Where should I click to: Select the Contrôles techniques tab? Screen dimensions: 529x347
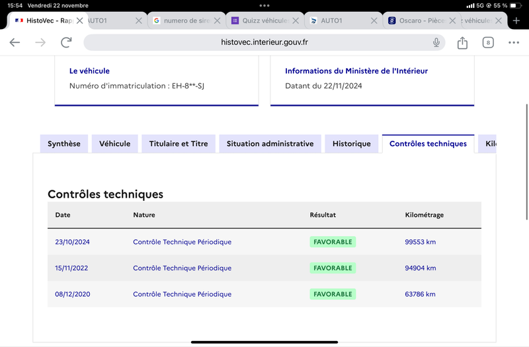pyautogui.click(x=428, y=143)
